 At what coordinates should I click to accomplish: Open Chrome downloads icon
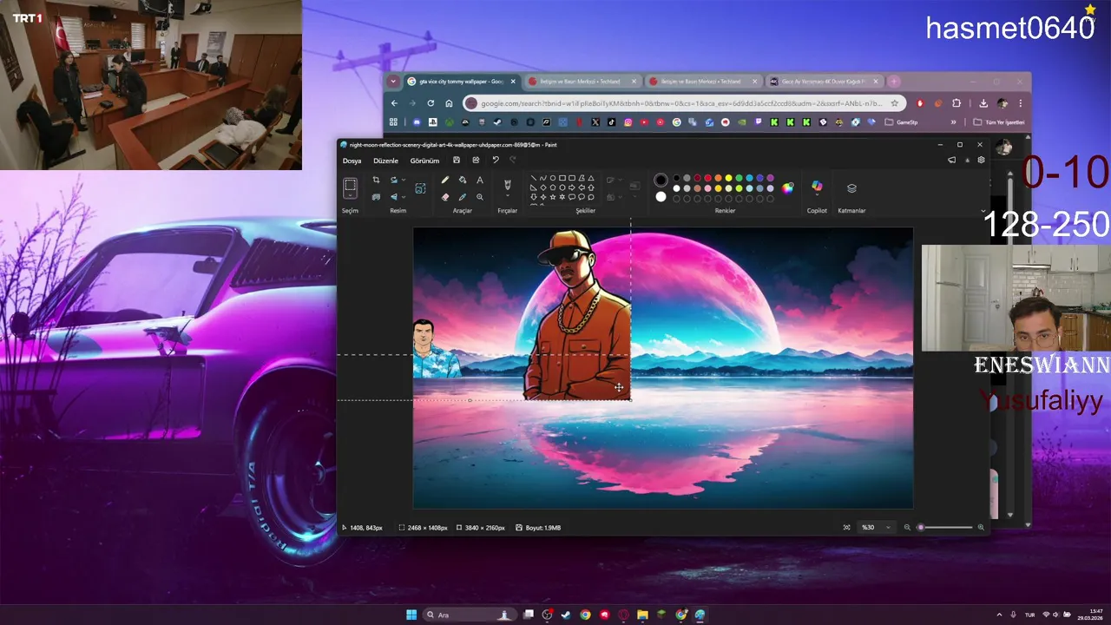(983, 103)
